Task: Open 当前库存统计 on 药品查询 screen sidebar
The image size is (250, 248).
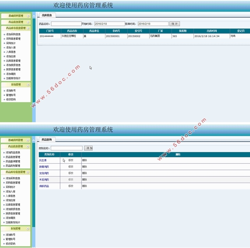Action: coord(13,222)
